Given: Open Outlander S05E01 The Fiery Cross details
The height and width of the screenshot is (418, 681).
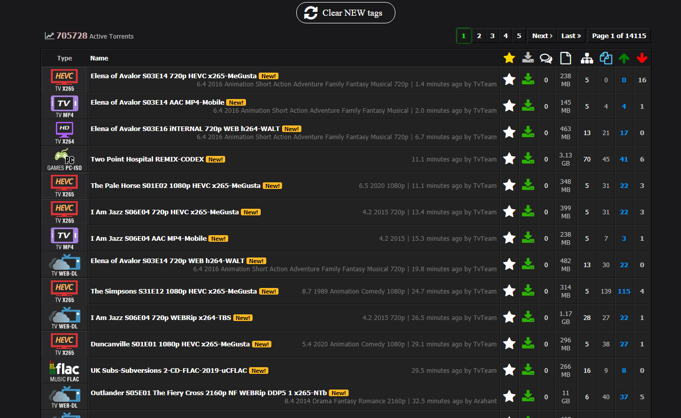Looking at the screenshot, I should point(209,393).
